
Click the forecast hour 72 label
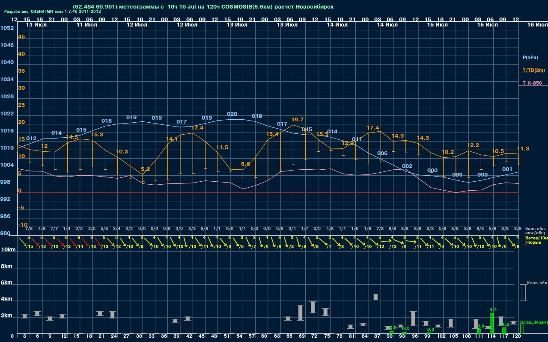tap(313, 337)
